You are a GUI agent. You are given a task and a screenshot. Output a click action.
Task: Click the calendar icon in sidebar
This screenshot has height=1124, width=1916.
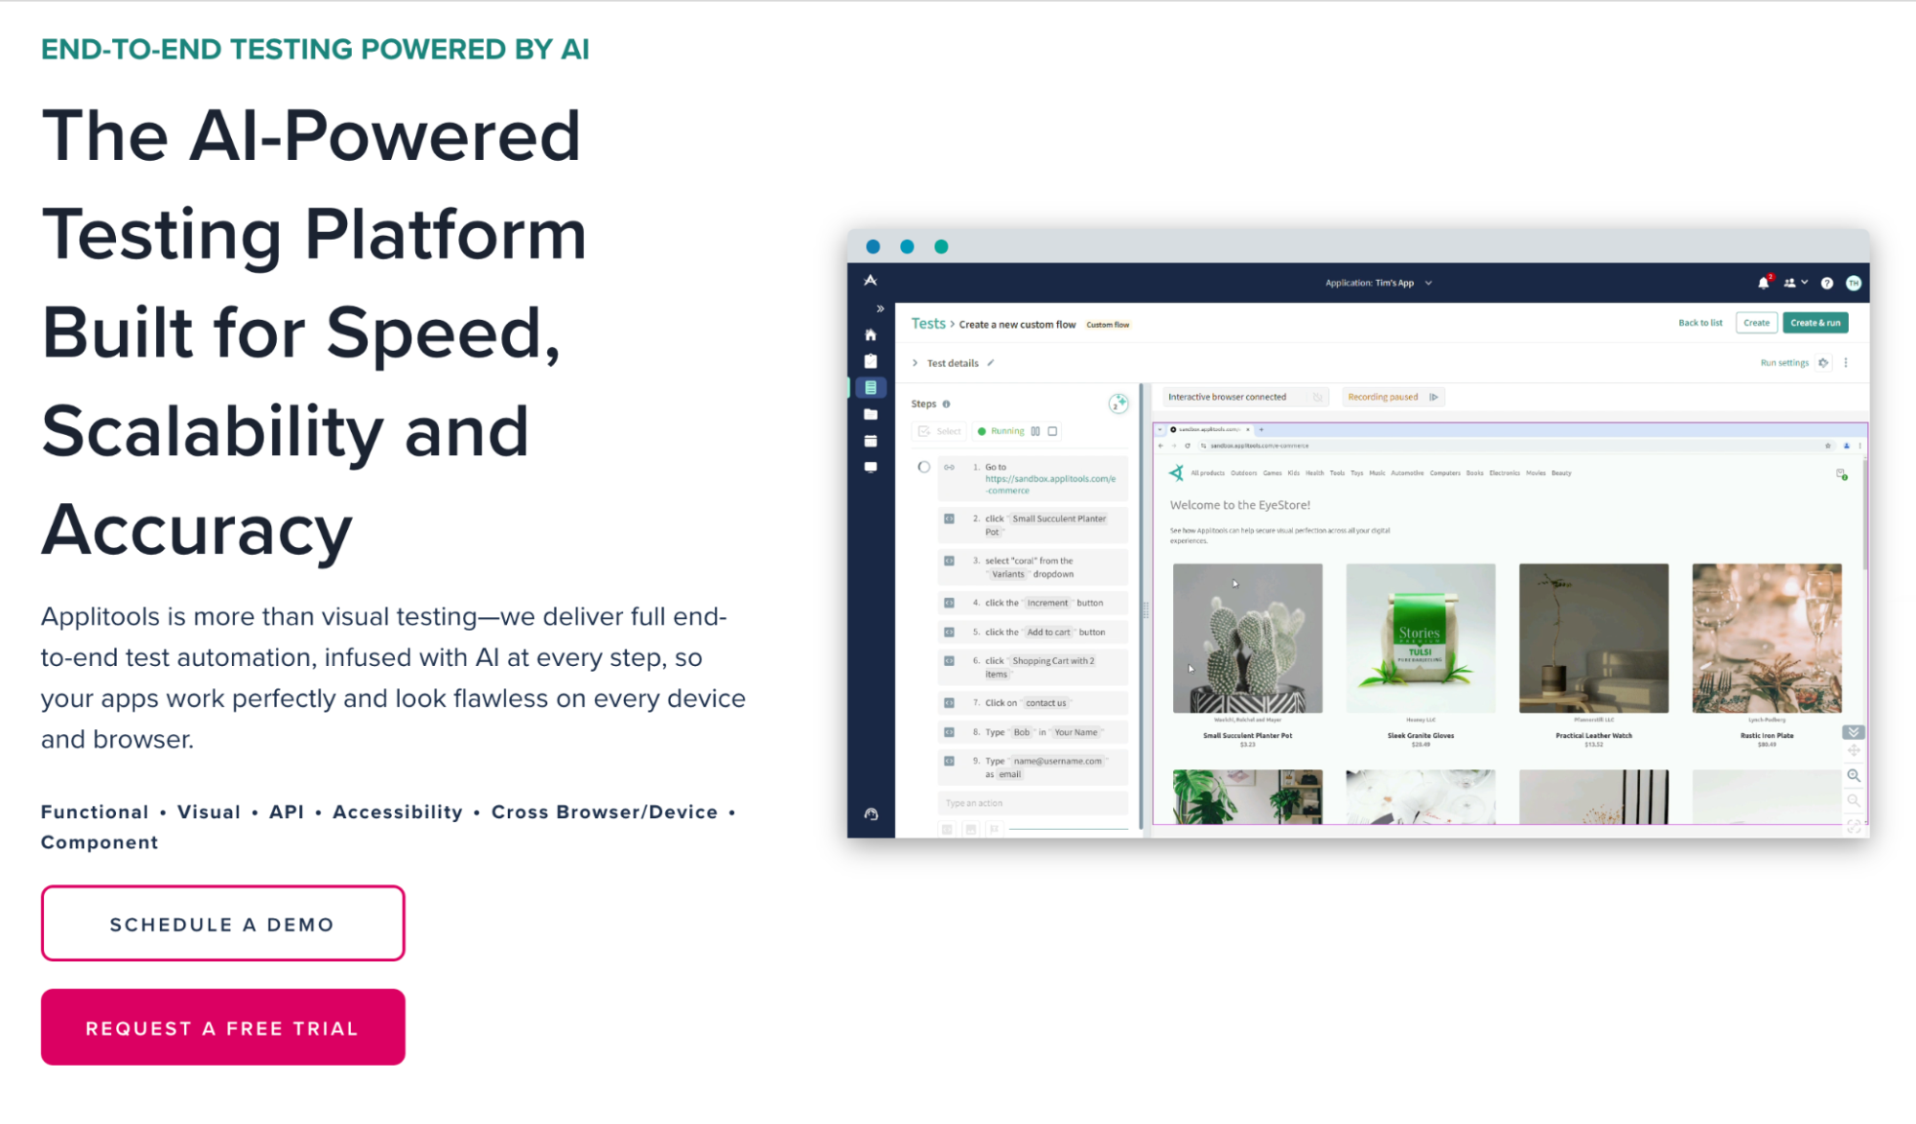(x=870, y=442)
